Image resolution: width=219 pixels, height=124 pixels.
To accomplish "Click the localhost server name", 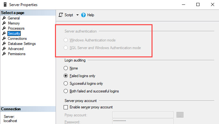I will pyautogui.click(x=10, y=121).
